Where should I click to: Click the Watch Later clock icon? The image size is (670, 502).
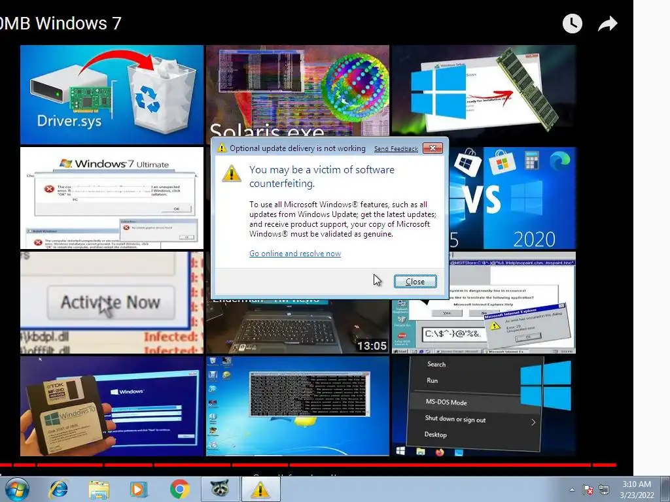[x=572, y=23]
